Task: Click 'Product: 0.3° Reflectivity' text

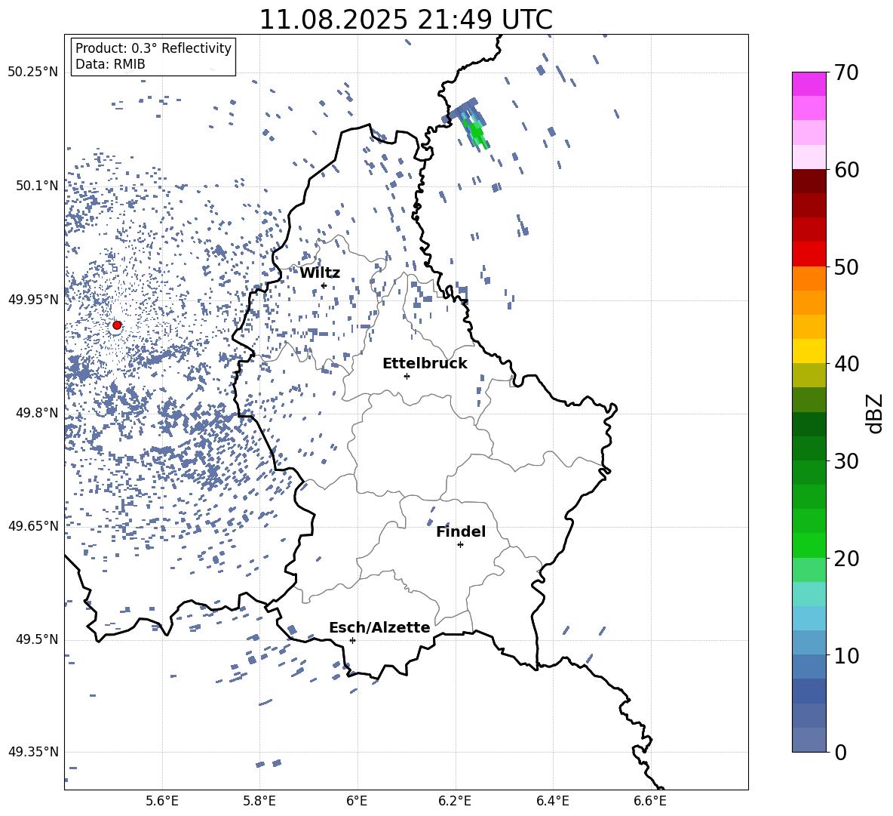Action: click(153, 48)
